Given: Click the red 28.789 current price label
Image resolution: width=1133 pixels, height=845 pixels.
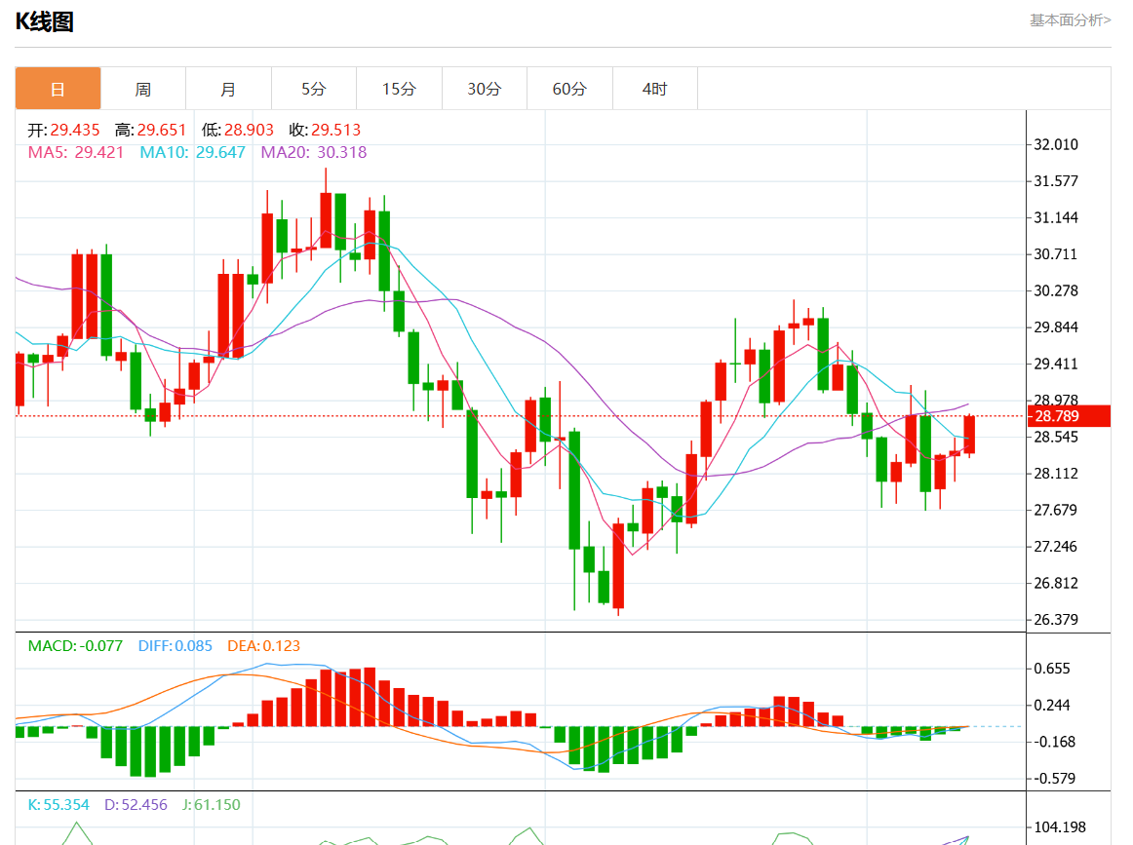Looking at the screenshot, I should click(1069, 416).
